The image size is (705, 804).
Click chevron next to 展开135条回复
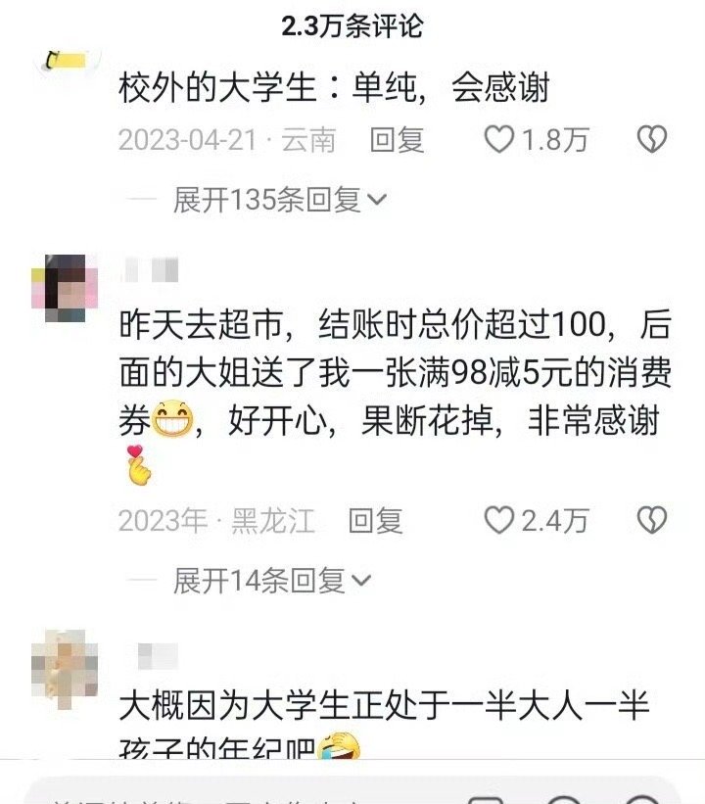377,200
